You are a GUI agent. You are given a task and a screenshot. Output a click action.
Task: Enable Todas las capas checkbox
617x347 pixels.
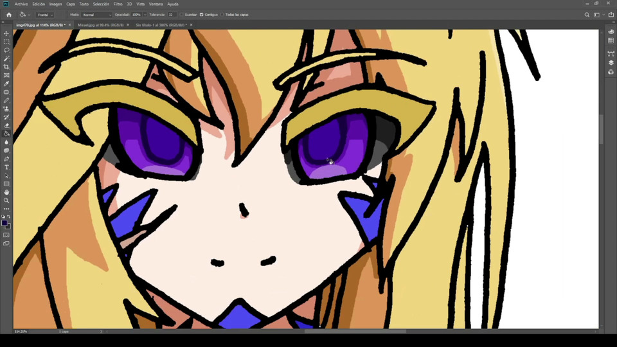click(x=222, y=15)
